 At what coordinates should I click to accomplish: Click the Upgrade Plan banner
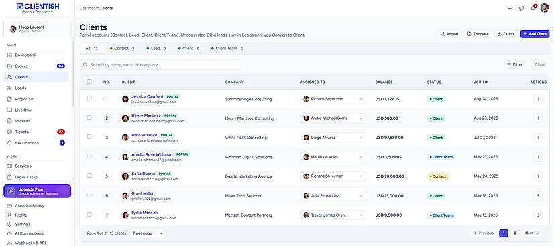tap(37, 191)
